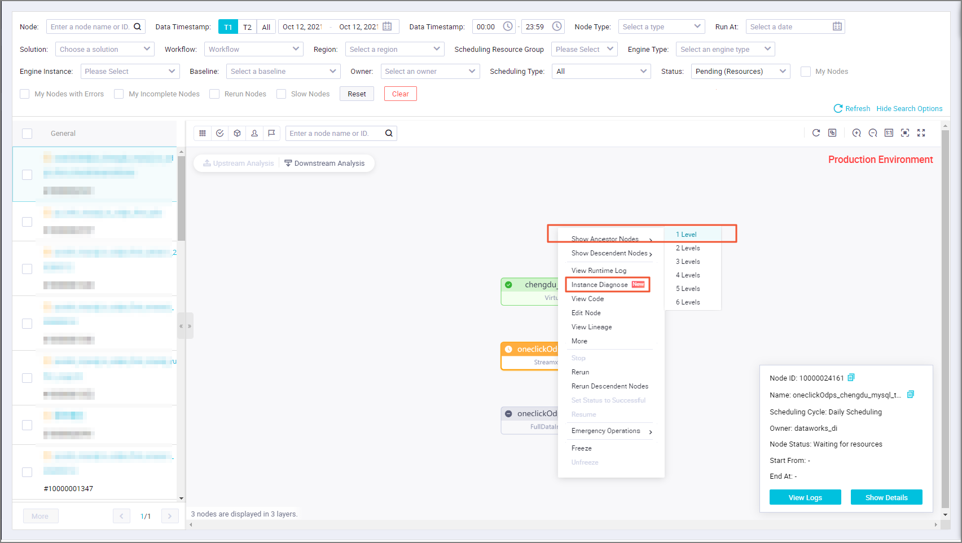Click the Run At date input field
The image size is (962, 543).
point(795,27)
